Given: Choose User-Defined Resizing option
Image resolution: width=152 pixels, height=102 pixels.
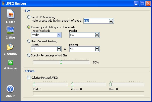Looking at the screenshot, I should (29, 41).
